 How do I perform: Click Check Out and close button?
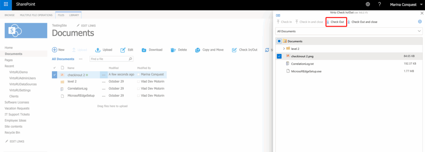tap(362, 22)
